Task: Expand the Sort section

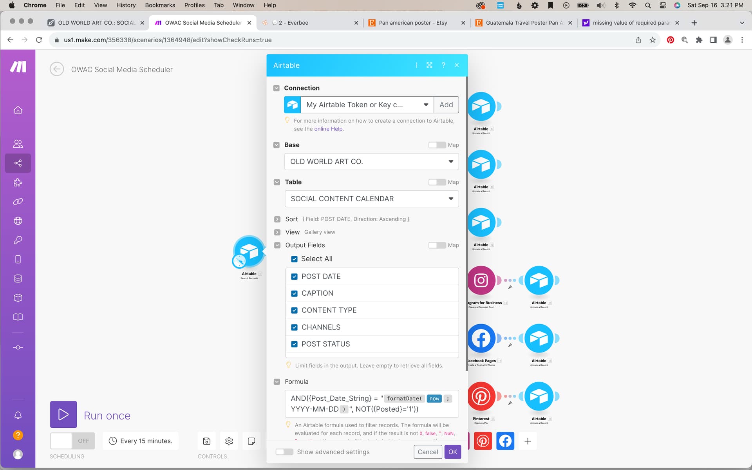Action: 277,219
